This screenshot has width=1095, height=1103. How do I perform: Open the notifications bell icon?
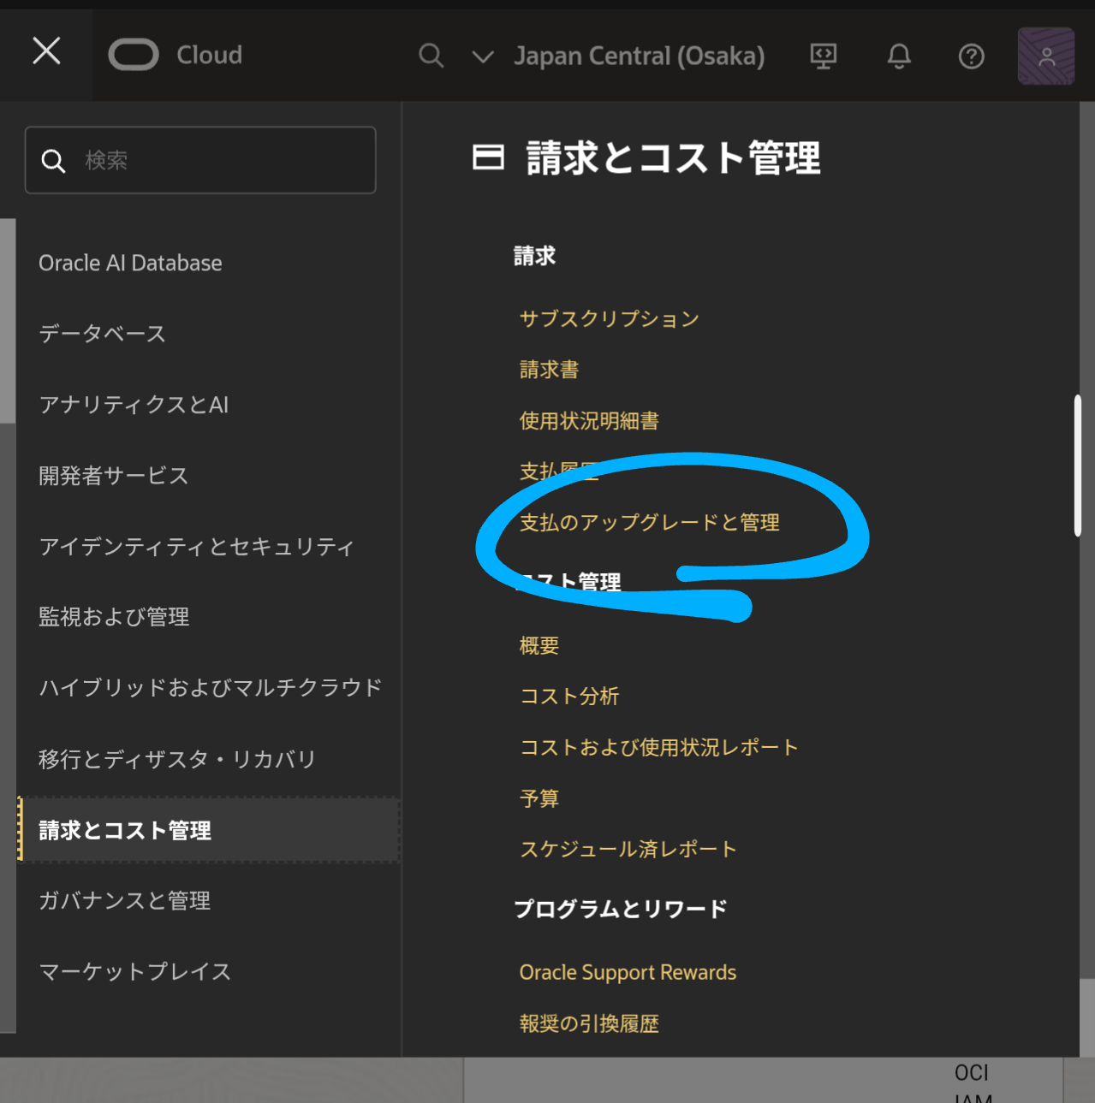click(x=897, y=56)
